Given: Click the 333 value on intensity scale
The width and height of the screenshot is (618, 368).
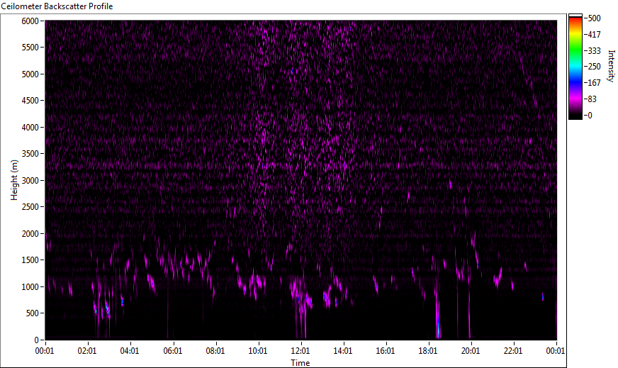Looking at the screenshot, I should point(594,50).
